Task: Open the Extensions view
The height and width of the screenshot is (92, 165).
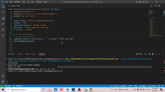Action: (3, 30)
